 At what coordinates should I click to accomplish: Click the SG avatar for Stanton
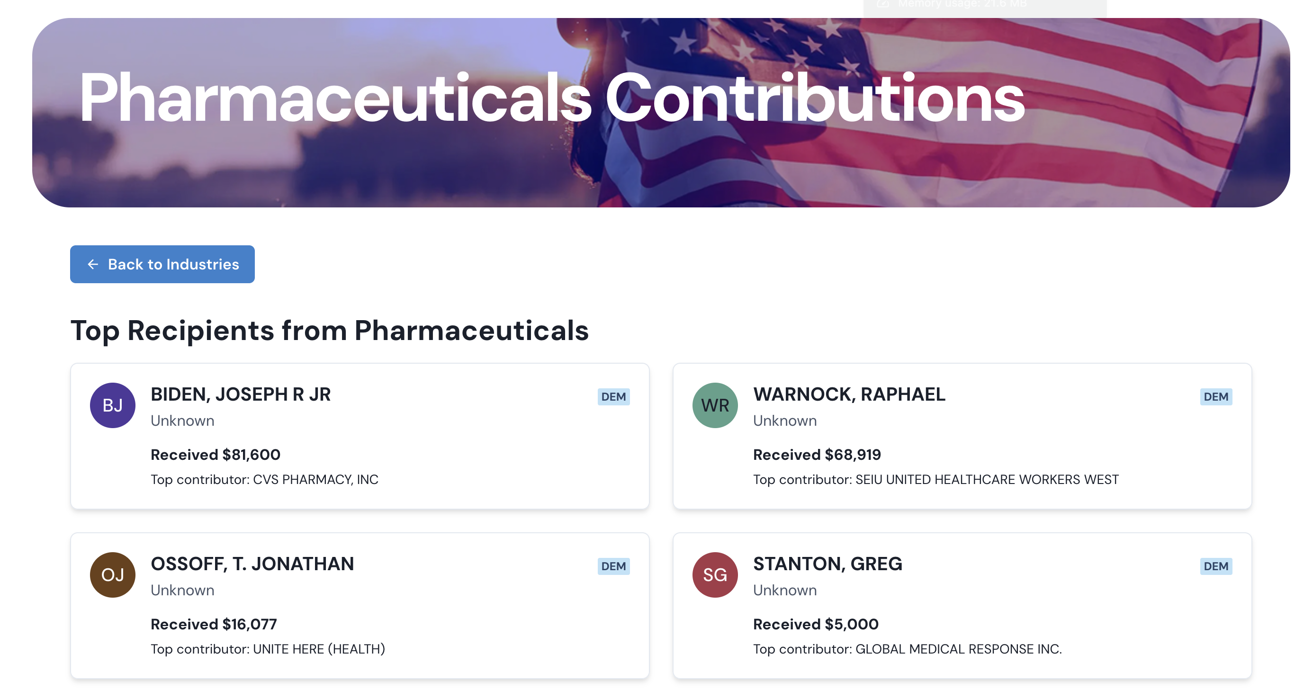[715, 575]
